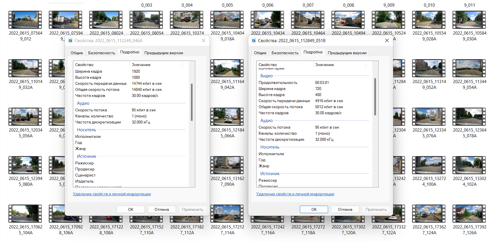Switch to Безопасность tab in 051B dialog
Viewport: 487px width, 242px height.
pos(285,53)
